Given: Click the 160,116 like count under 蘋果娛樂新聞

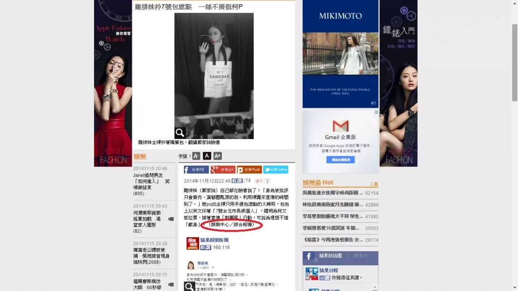Looking at the screenshot, I should [x=221, y=247].
